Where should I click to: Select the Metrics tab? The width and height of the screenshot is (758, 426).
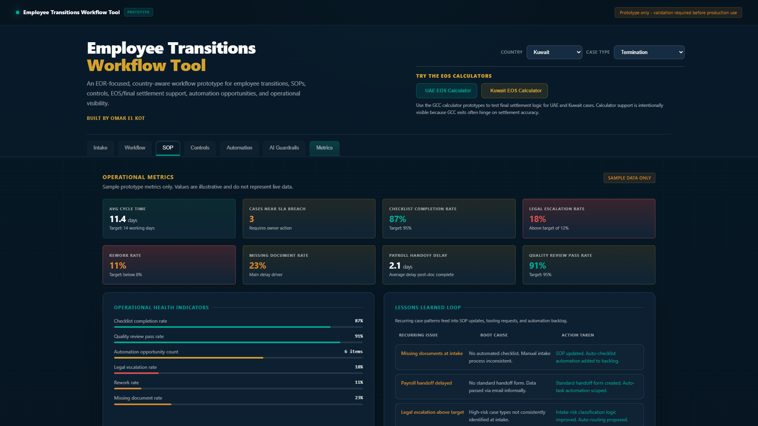tap(325, 148)
